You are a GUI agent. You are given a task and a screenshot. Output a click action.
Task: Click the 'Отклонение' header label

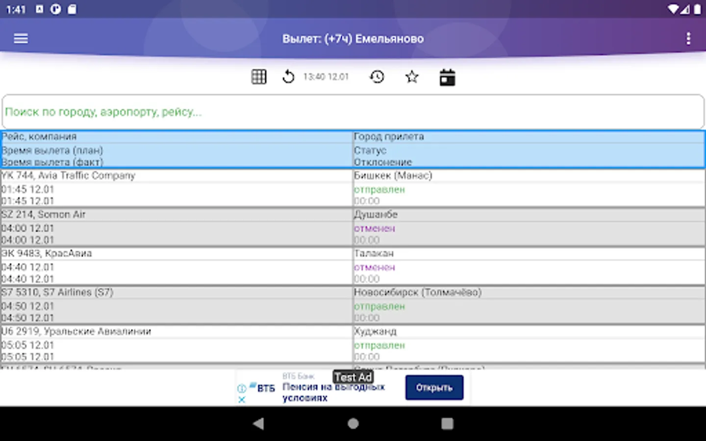[x=383, y=162]
